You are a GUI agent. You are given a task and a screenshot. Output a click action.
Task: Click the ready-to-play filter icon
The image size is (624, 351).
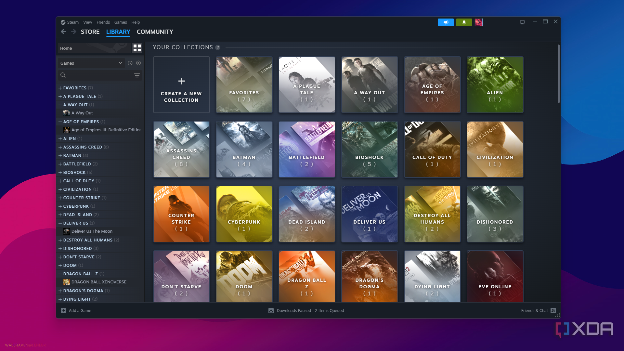(x=138, y=63)
